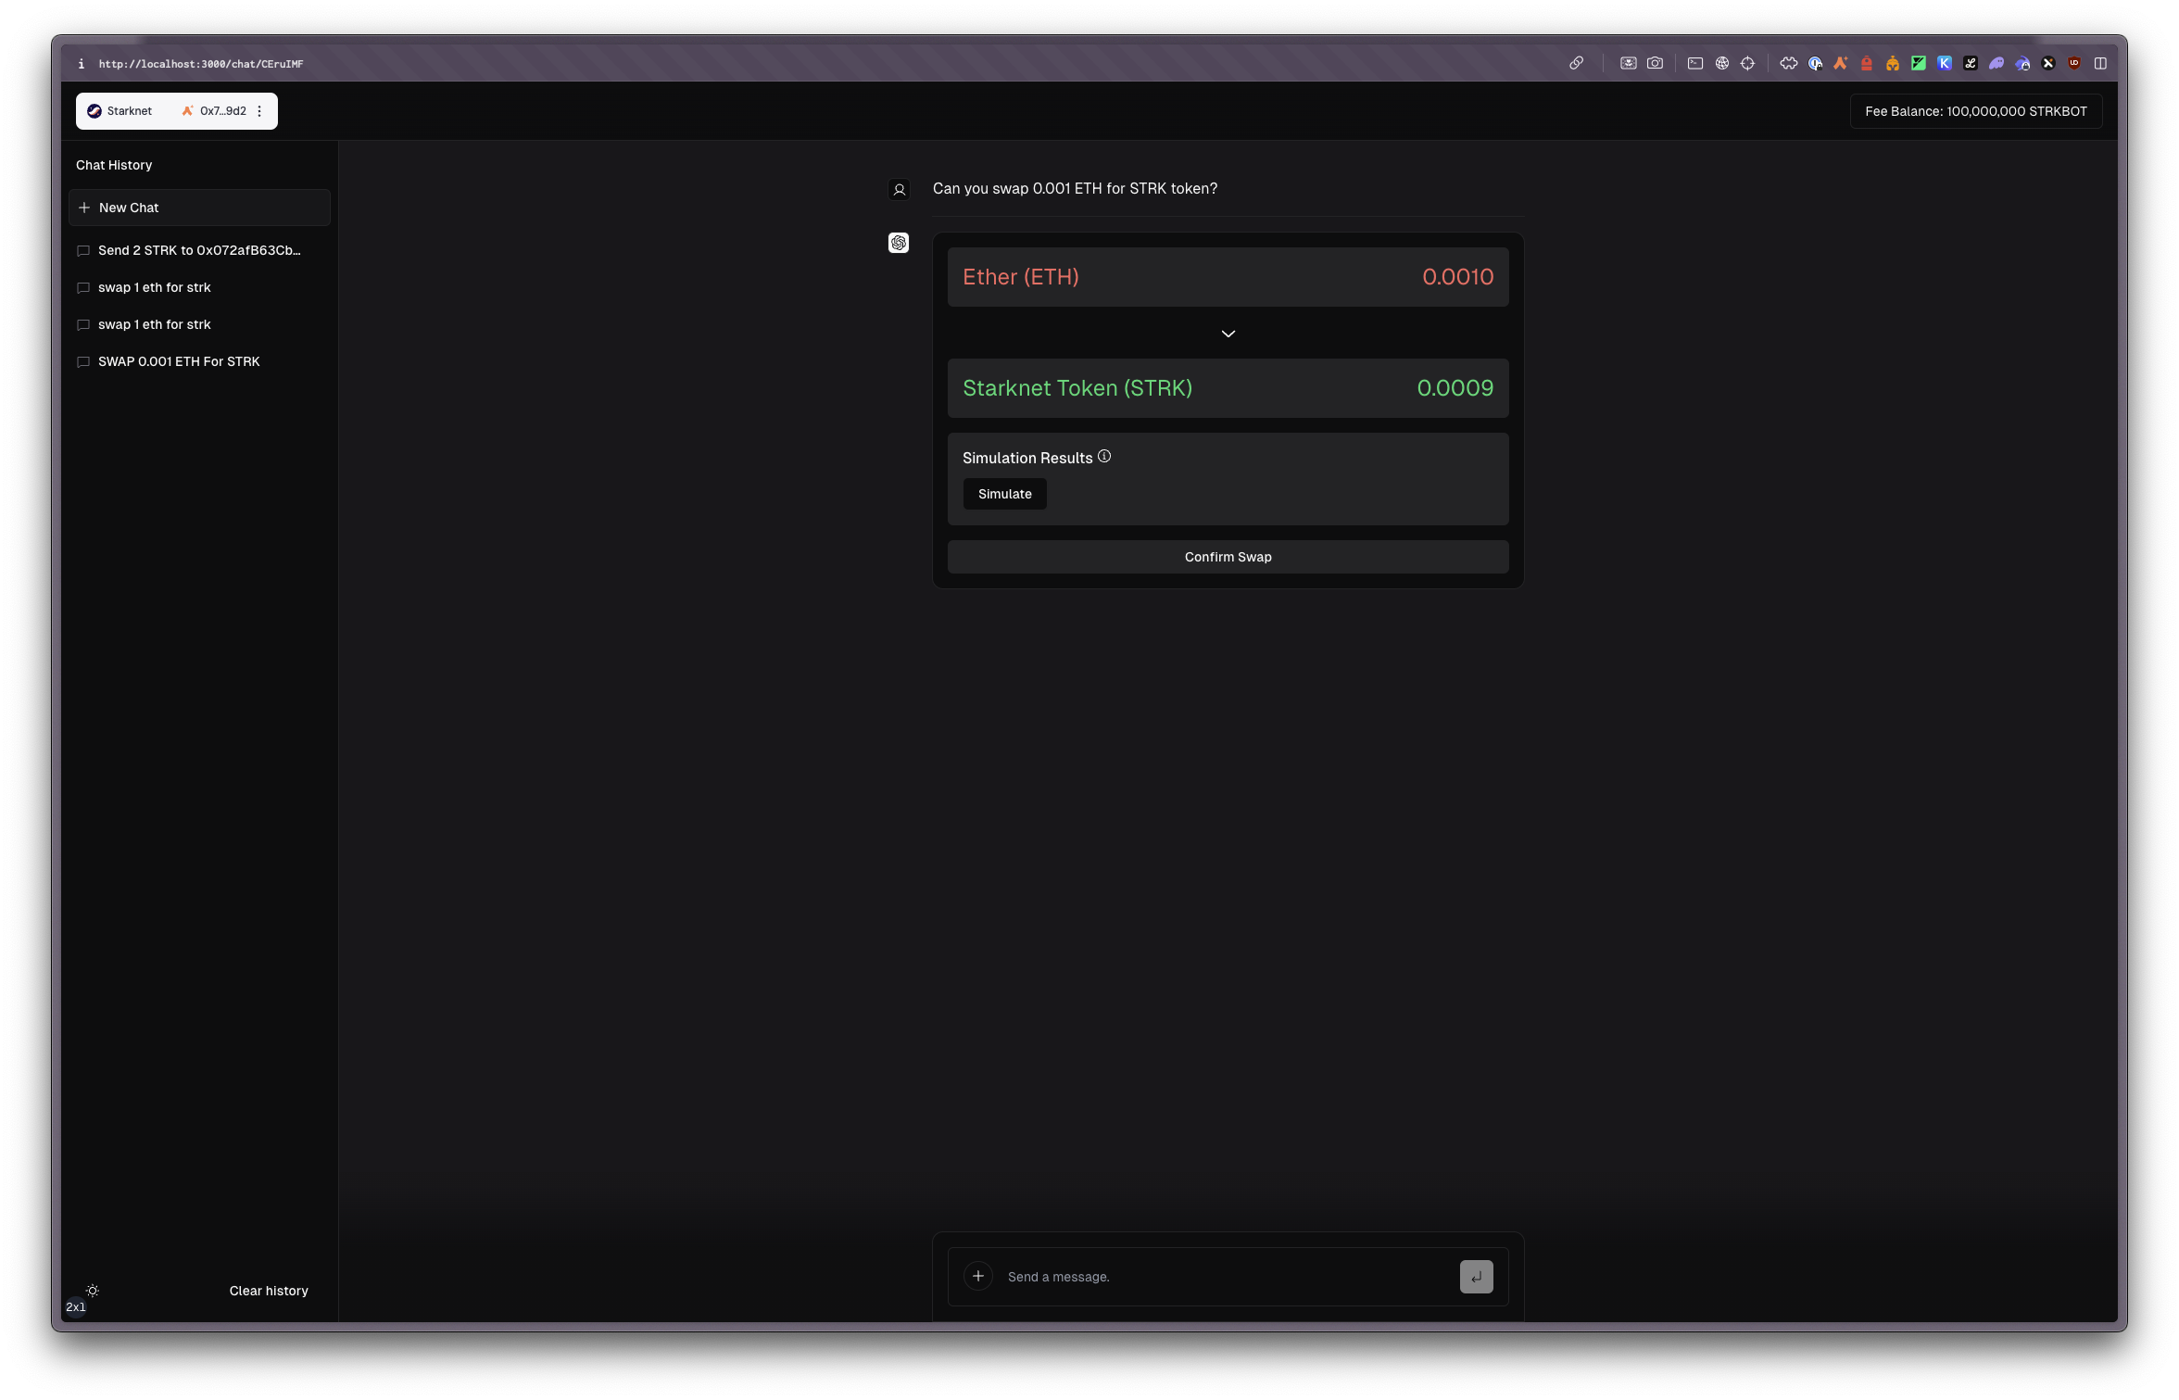
Task: Click the wallet address 0x7...9d2
Action: click(x=222, y=110)
